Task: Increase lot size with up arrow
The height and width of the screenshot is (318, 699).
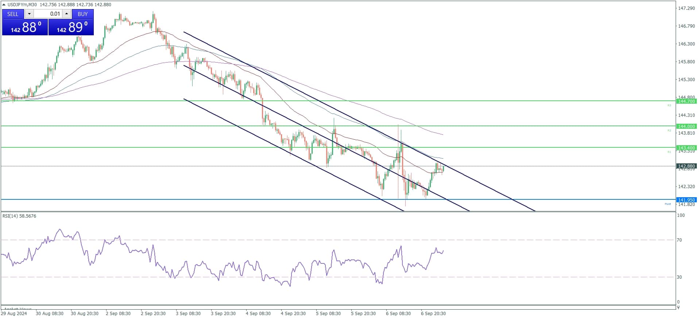Action: click(x=66, y=14)
